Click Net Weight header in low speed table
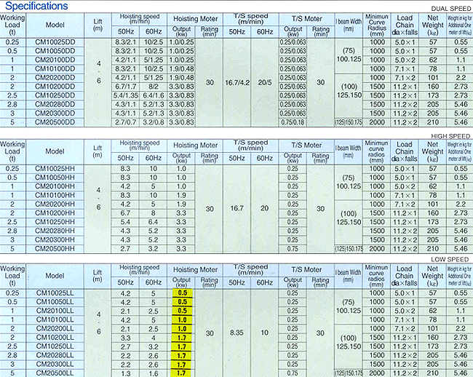Screen dimensions: 473x377 point(432,276)
